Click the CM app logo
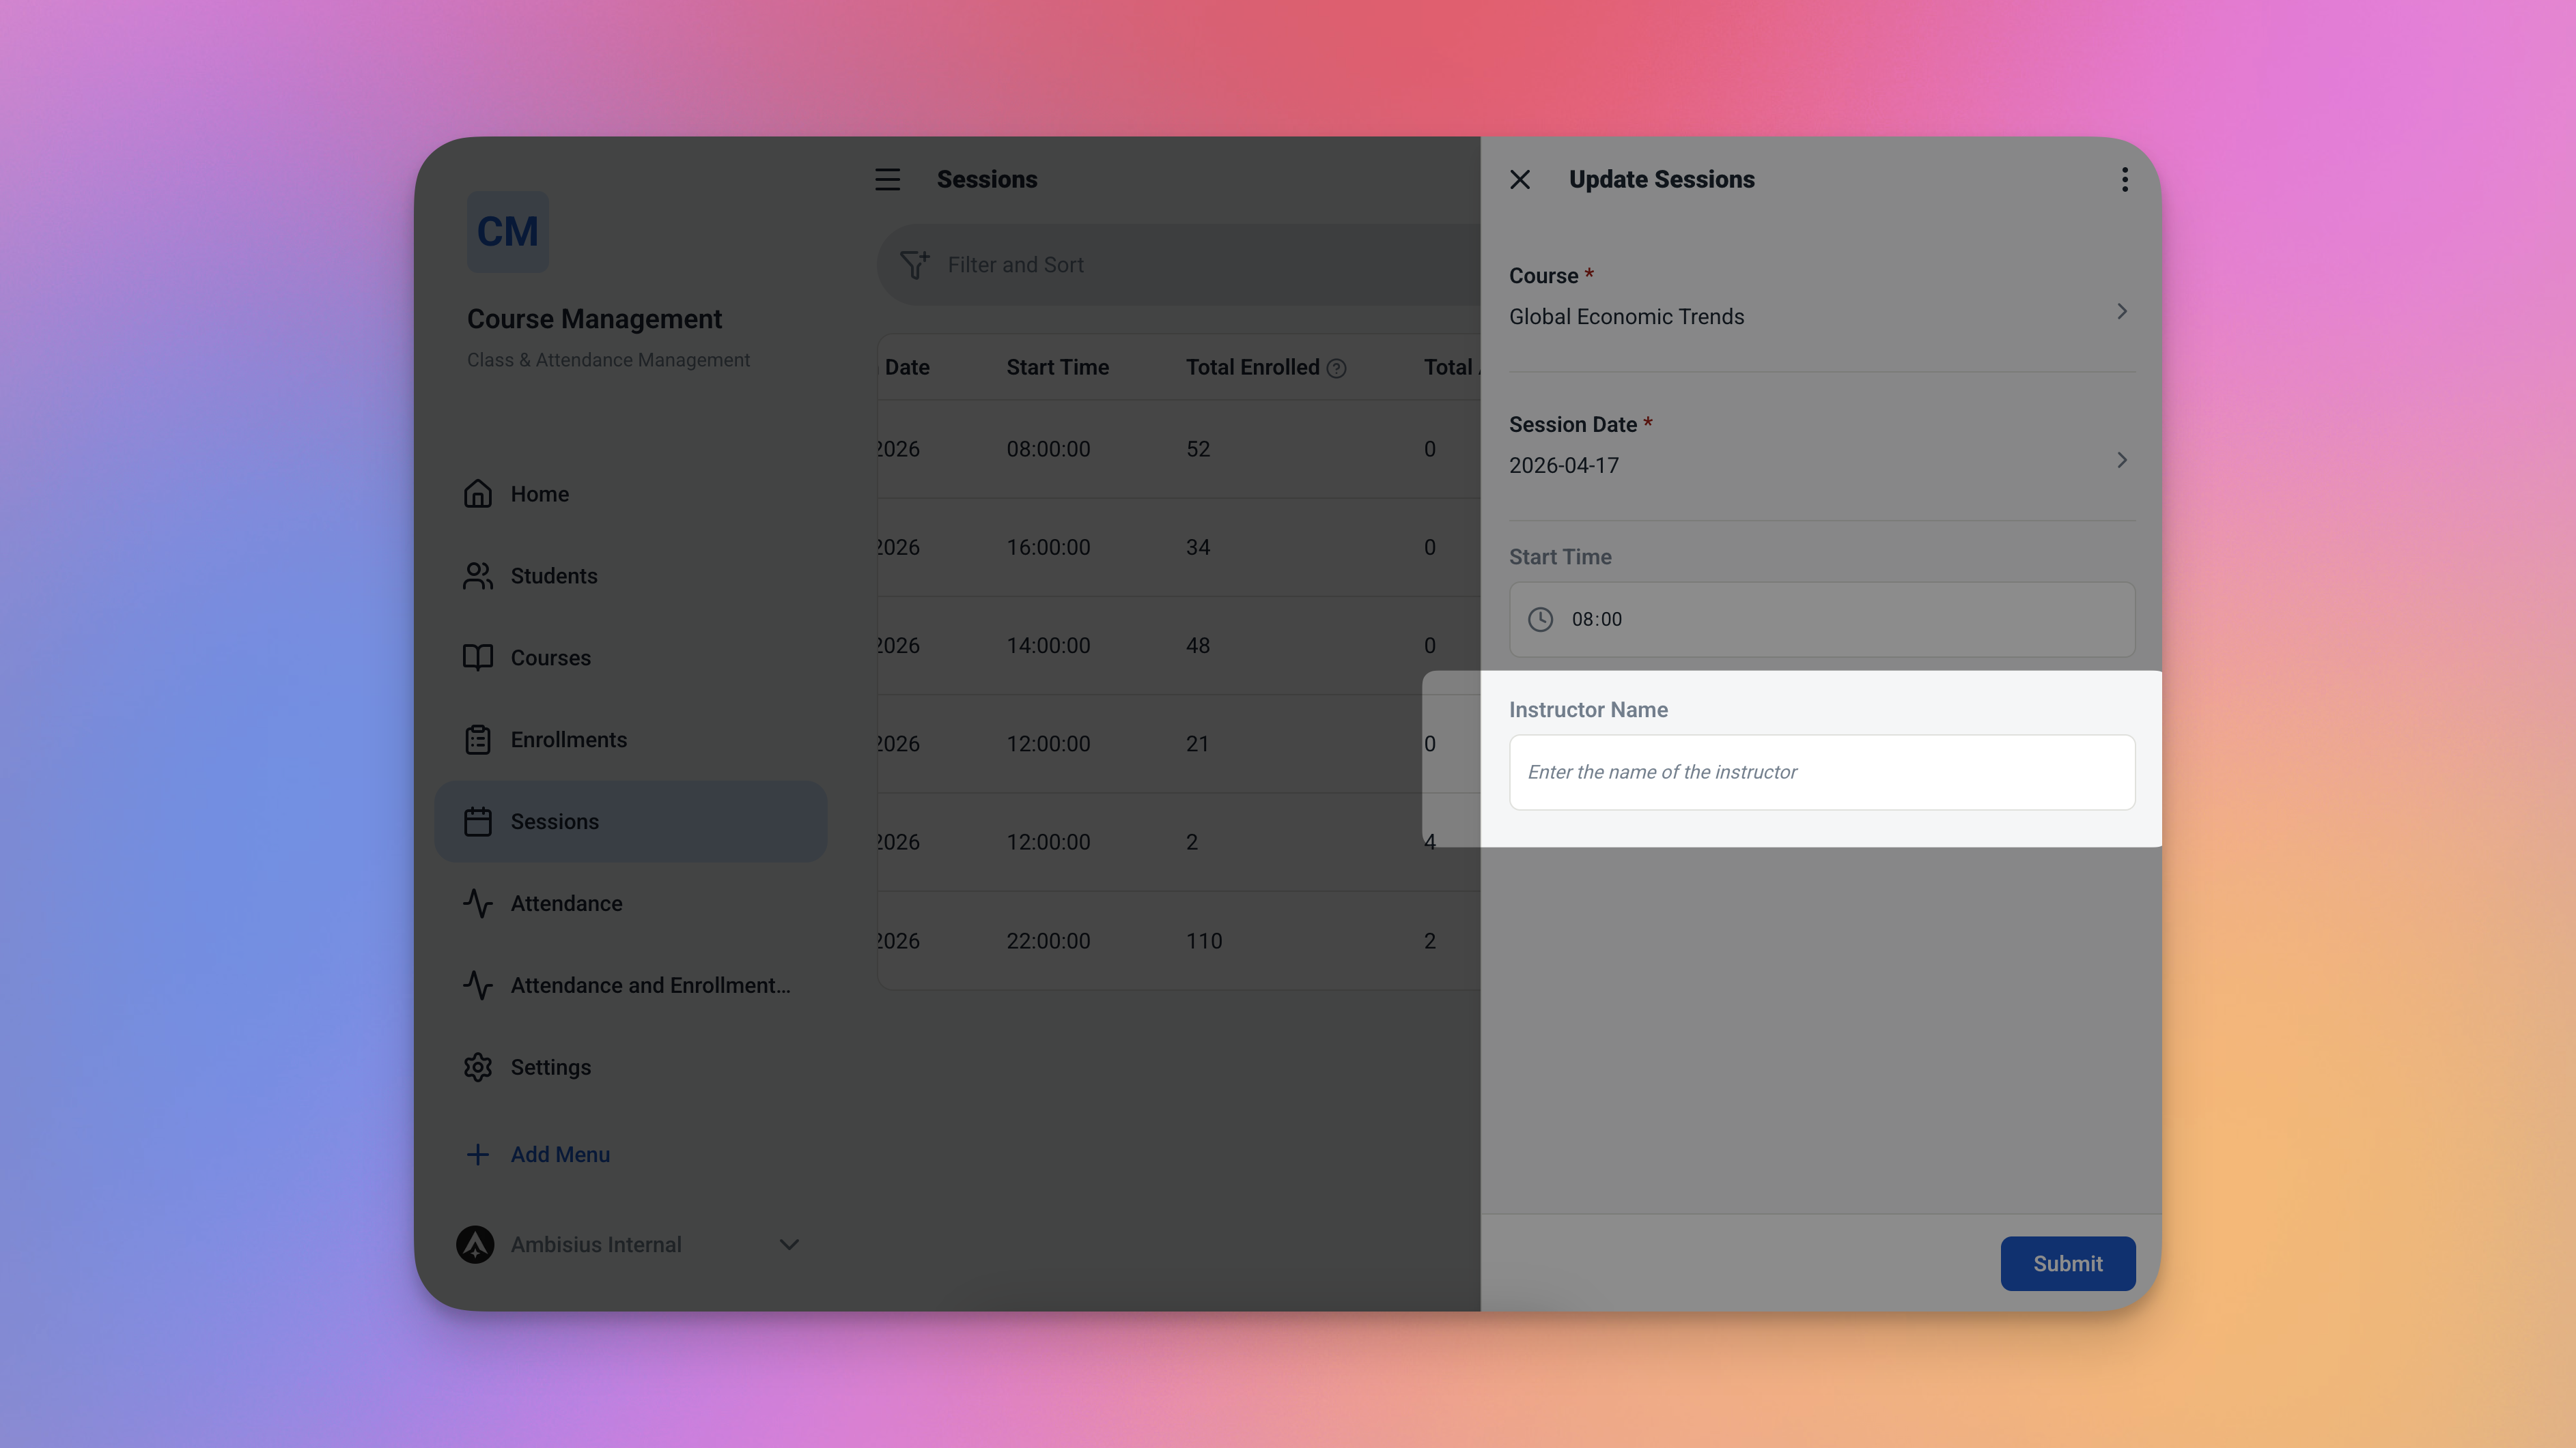Image resolution: width=2576 pixels, height=1448 pixels. [508, 232]
